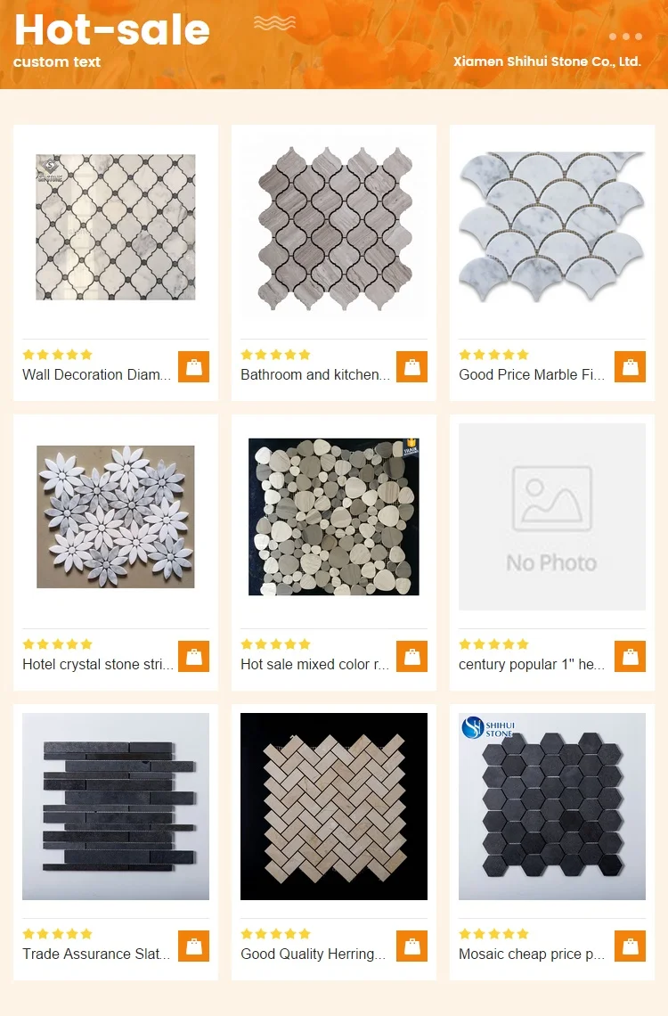Open the three-dots menu in the banner
The image size is (668, 1016).
tap(625, 37)
